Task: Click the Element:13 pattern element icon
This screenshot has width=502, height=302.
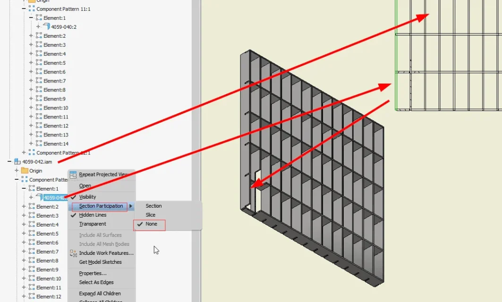Action: tap(39, 134)
